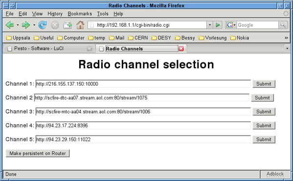
Task: Go forward with the green right arrow
Action: click(26, 25)
